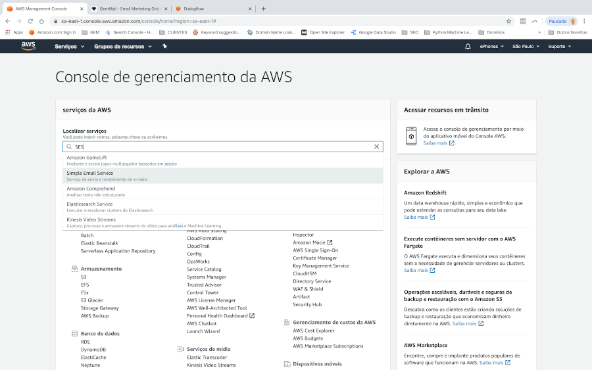Open the Storage Gateway link

pyautogui.click(x=100, y=308)
